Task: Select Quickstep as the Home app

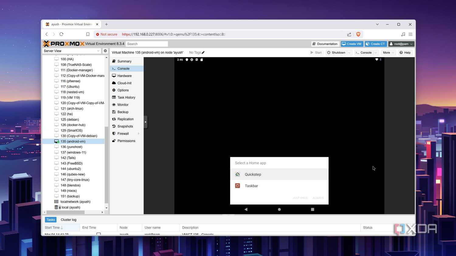Action: pyautogui.click(x=279, y=174)
